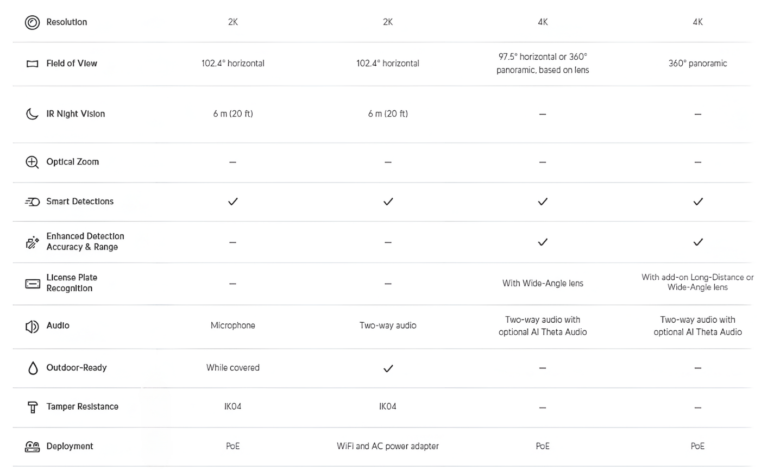Click the "360° panoramic" field of view value
This screenshot has height=476, width=780.
coord(697,64)
